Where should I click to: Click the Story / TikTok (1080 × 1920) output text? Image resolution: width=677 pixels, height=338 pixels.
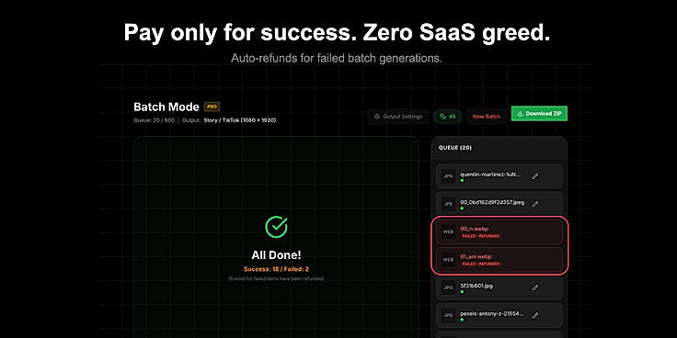tap(240, 120)
